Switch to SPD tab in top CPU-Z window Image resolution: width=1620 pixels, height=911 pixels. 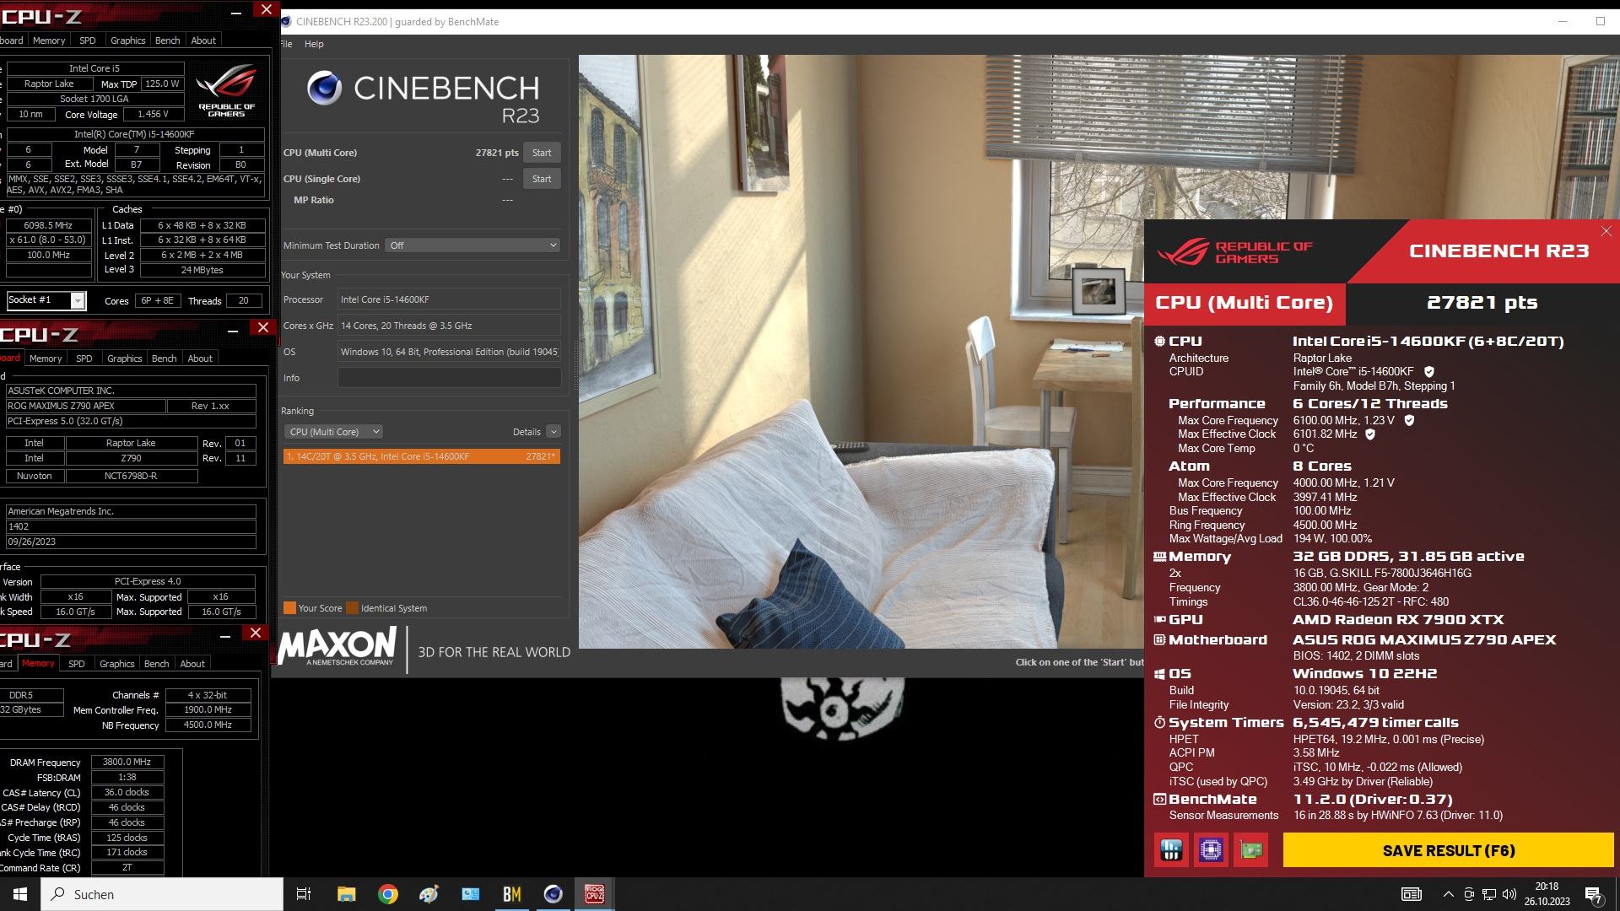[87, 40]
